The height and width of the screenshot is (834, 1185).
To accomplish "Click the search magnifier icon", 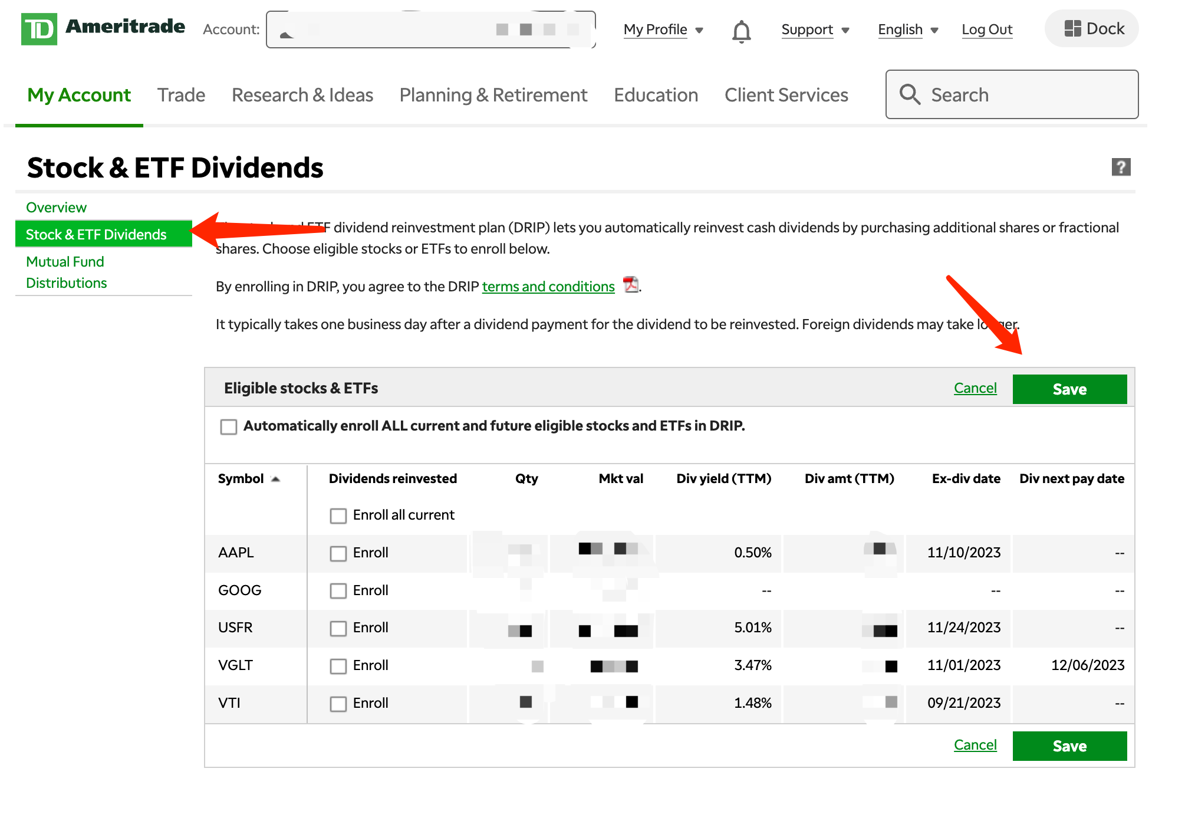I will click(x=910, y=94).
